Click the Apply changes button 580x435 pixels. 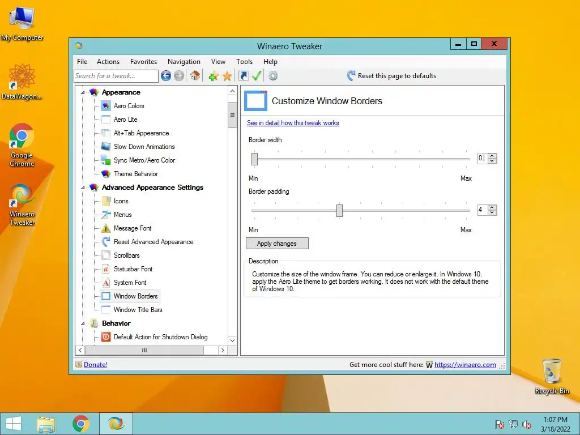click(x=277, y=244)
